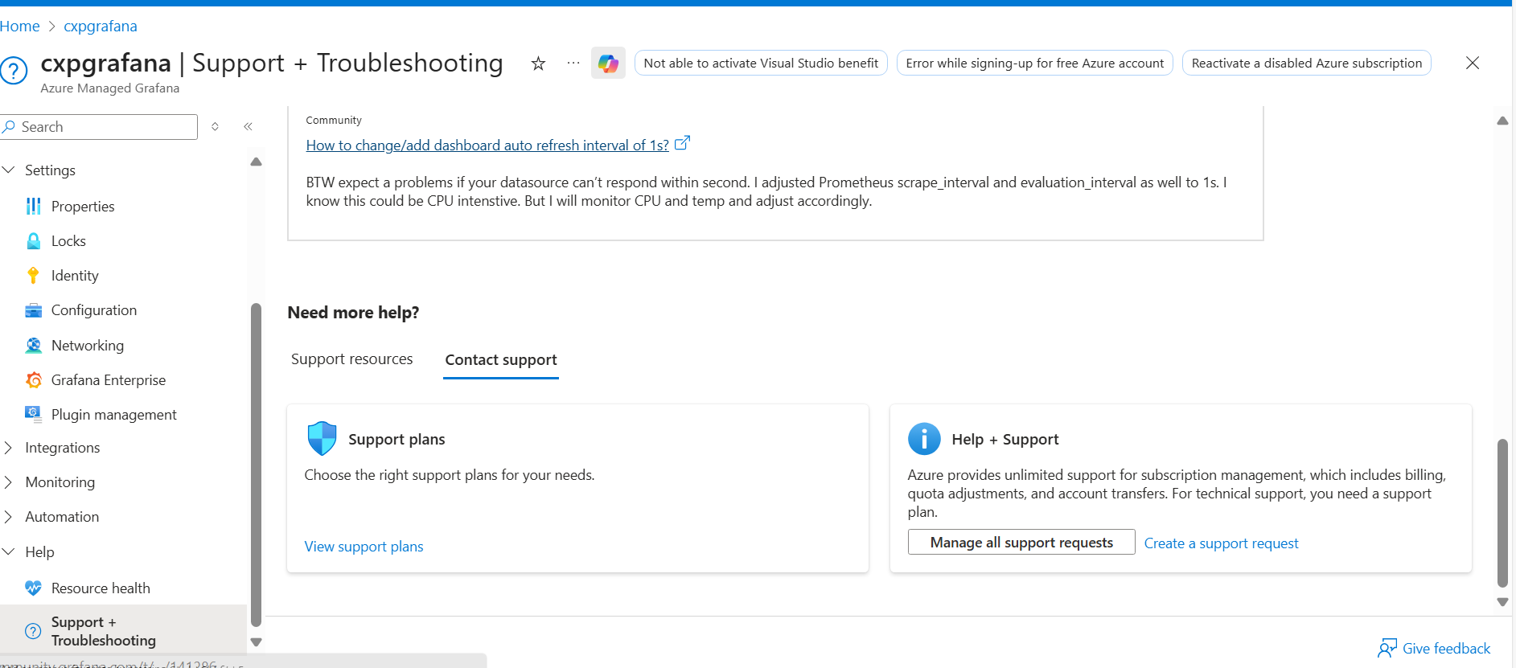This screenshot has width=1516, height=668.
Task: Click main content scrollbar down arrow
Action: pyautogui.click(x=1502, y=601)
